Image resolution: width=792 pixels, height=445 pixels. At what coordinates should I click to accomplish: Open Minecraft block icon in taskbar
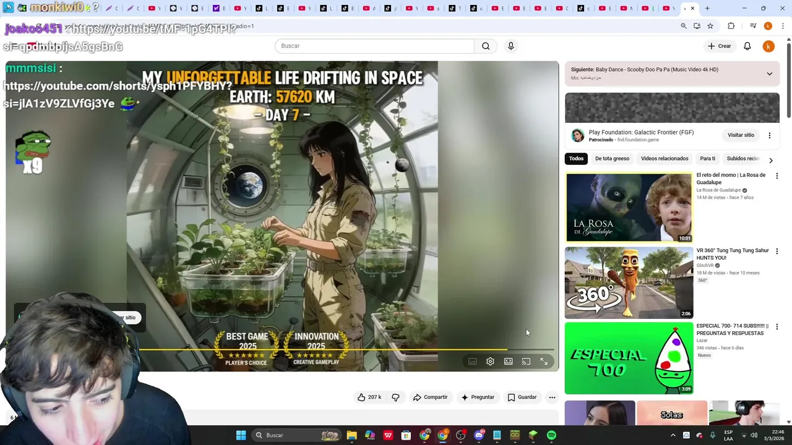(533, 436)
